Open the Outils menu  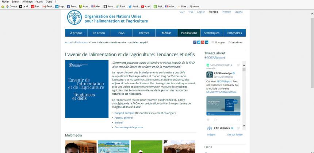49,1
